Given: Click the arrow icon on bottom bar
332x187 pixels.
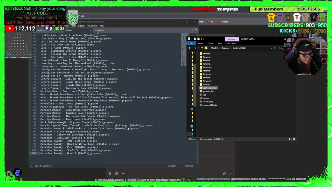Looking at the screenshot, I should click(231, 173).
